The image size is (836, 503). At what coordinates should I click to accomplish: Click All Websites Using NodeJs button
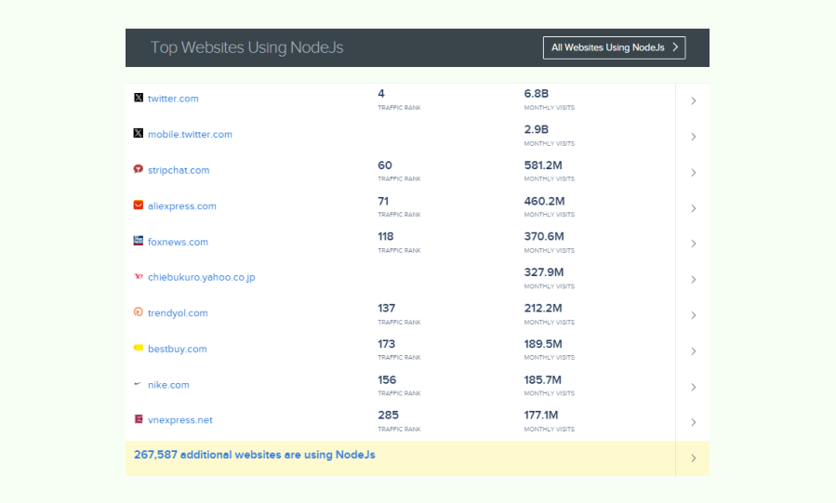pos(614,47)
